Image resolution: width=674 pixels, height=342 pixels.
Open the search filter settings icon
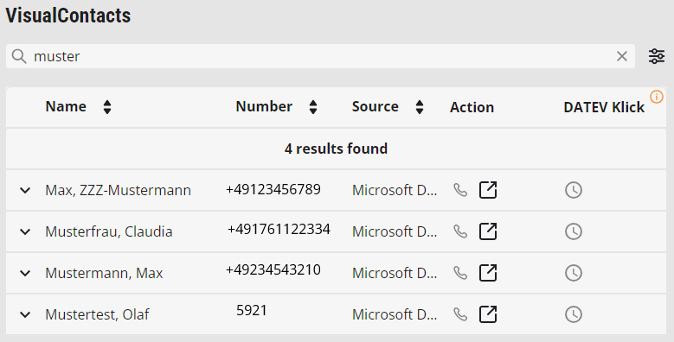[657, 56]
